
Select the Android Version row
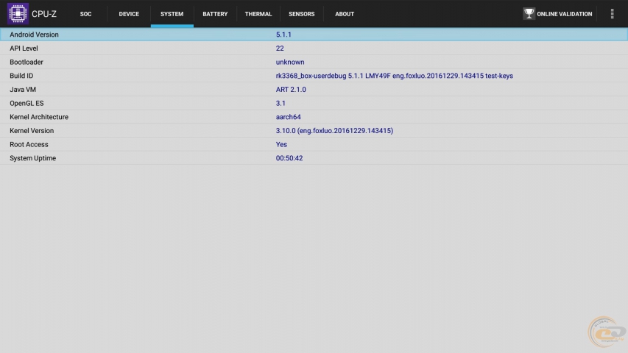[x=314, y=35]
